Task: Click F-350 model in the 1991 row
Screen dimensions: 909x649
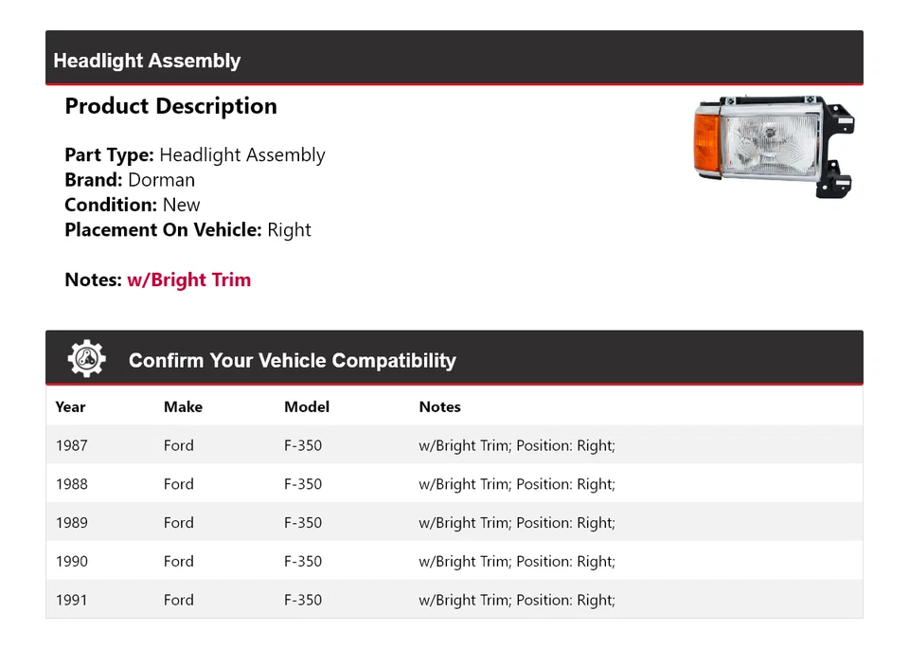Action: 303,600
